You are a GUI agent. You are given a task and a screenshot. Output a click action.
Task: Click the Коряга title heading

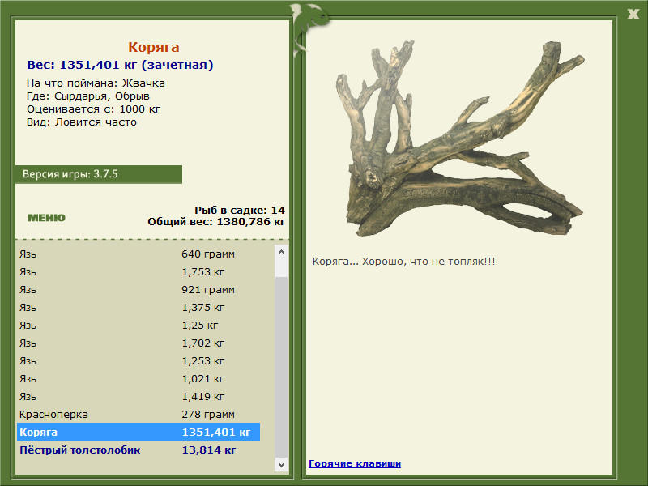pos(153,47)
